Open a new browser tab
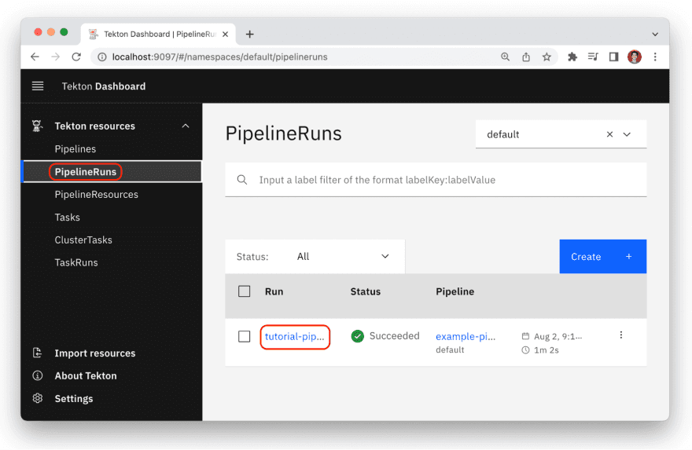 click(x=250, y=34)
